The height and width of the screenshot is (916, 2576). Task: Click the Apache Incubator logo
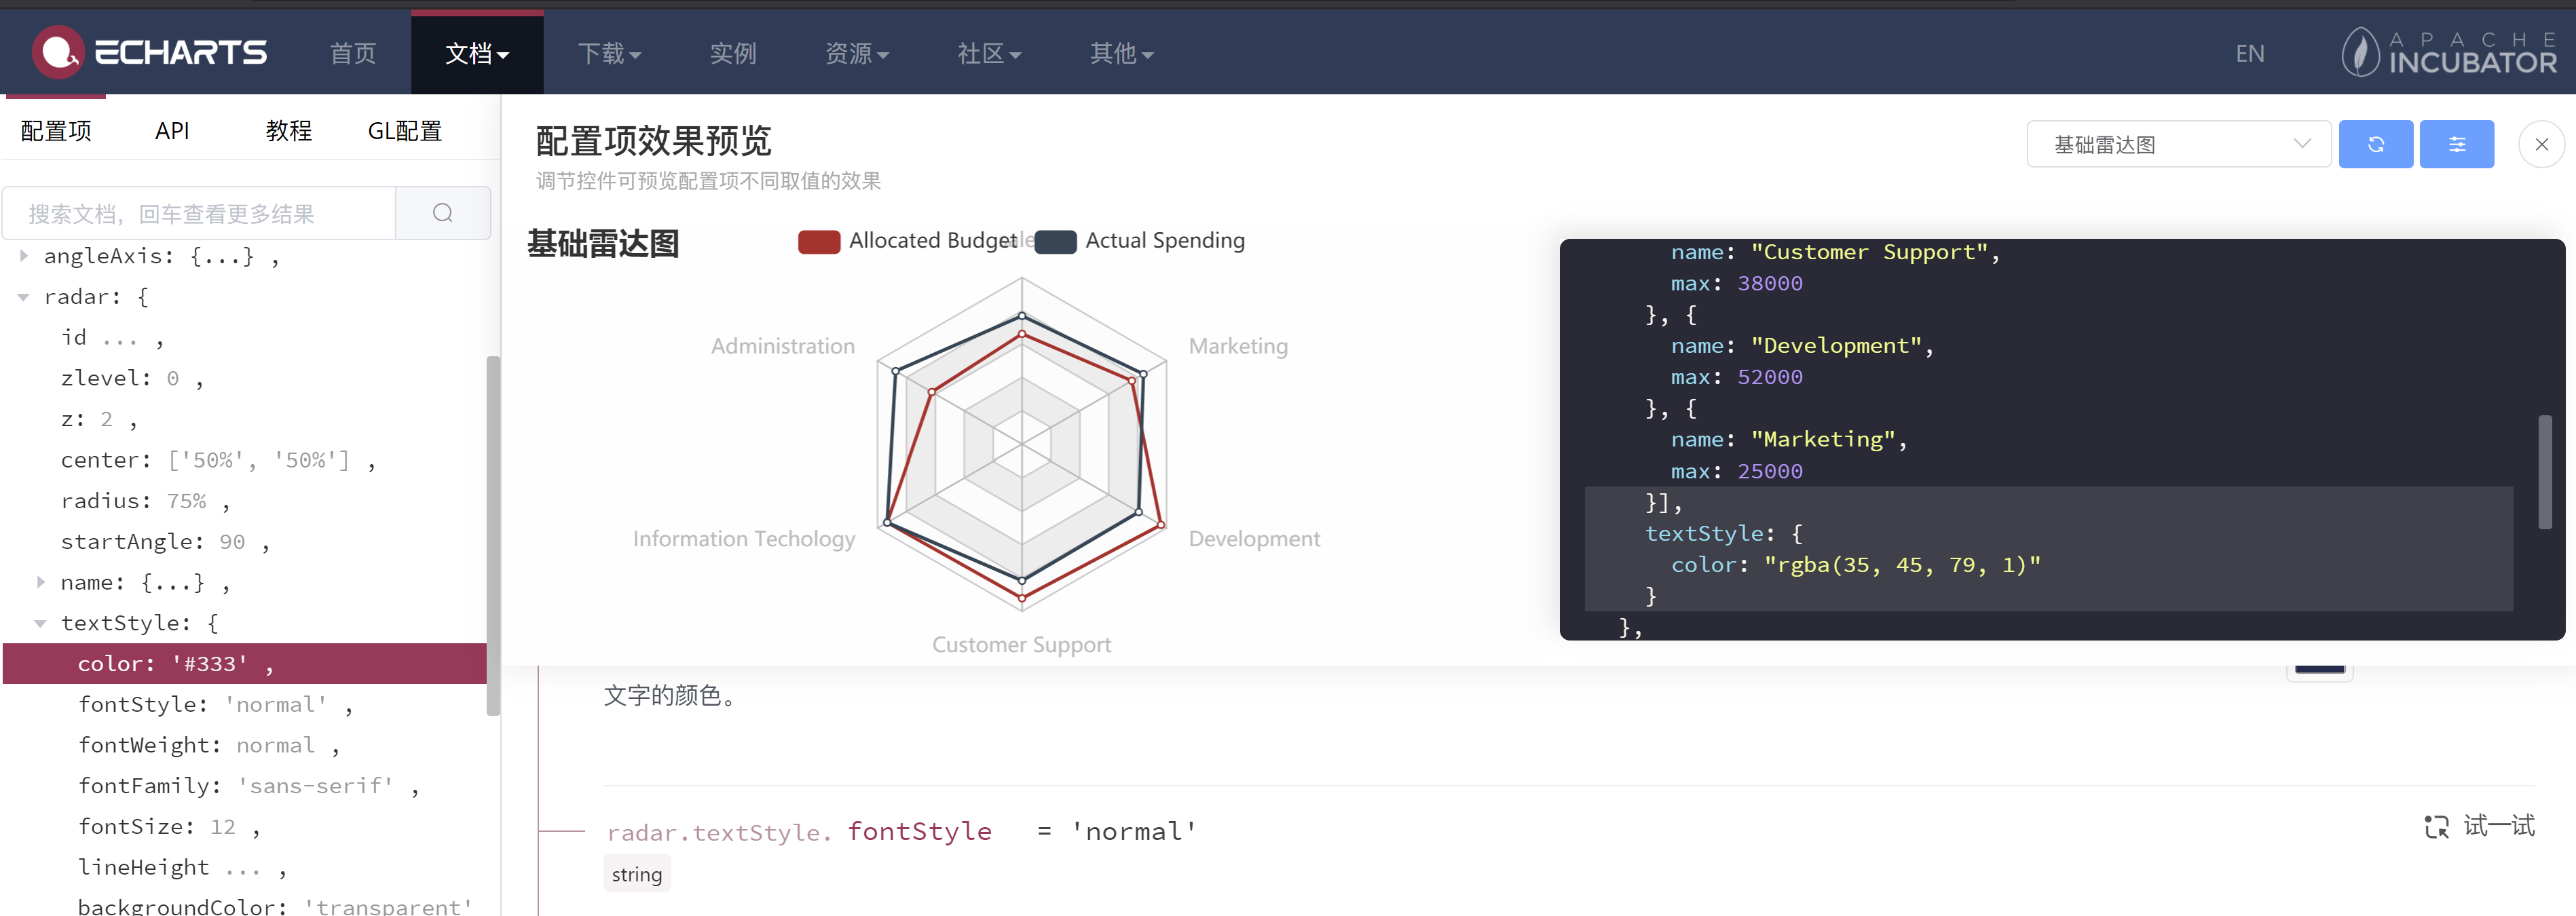(2450, 52)
